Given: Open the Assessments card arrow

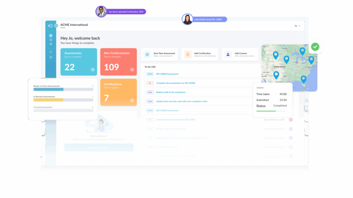Looking at the screenshot, I should point(92,70).
